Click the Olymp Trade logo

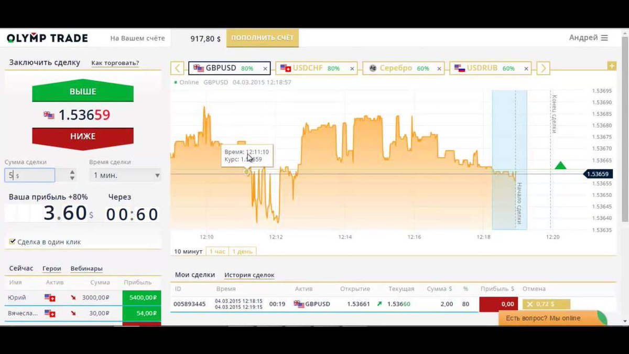point(47,38)
